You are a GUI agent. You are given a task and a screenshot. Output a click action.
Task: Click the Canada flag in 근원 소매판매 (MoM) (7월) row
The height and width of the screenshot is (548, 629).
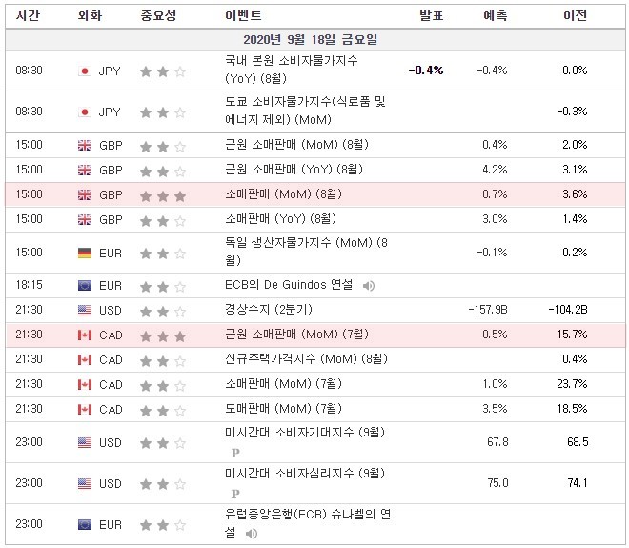pos(85,335)
